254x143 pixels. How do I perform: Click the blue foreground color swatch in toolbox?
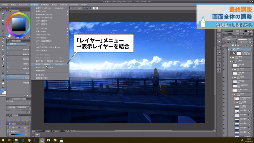pos(2,91)
